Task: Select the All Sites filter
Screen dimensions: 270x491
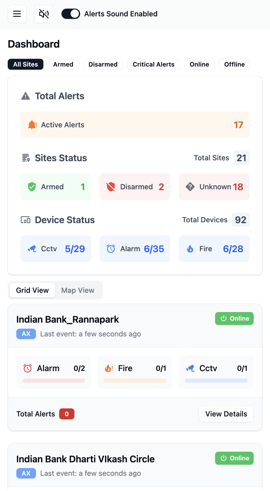Action: pyautogui.click(x=25, y=64)
